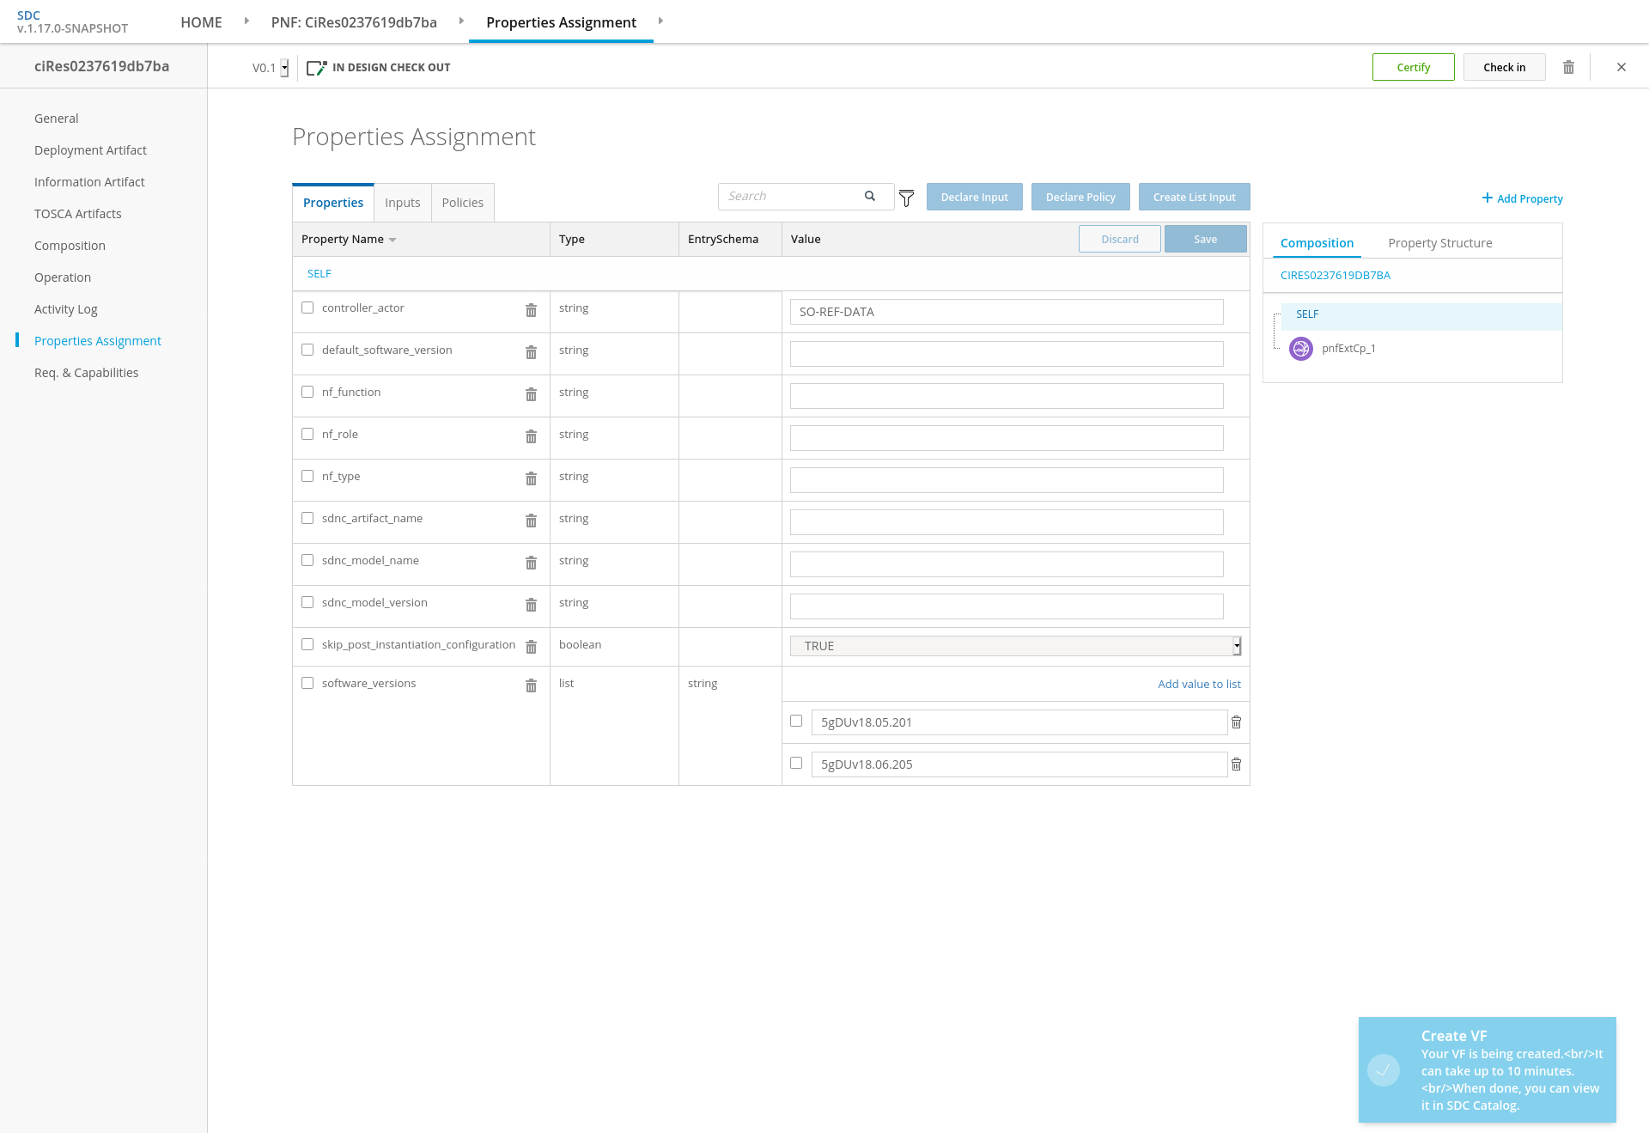1649x1133 pixels.
Task: Click the search magnifier icon
Action: tap(870, 196)
